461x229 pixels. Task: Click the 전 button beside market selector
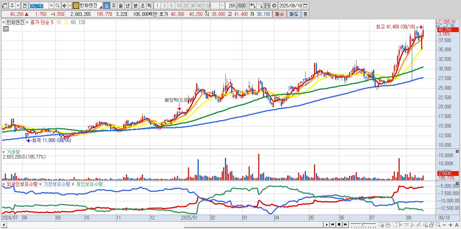pyautogui.click(x=24, y=6)
